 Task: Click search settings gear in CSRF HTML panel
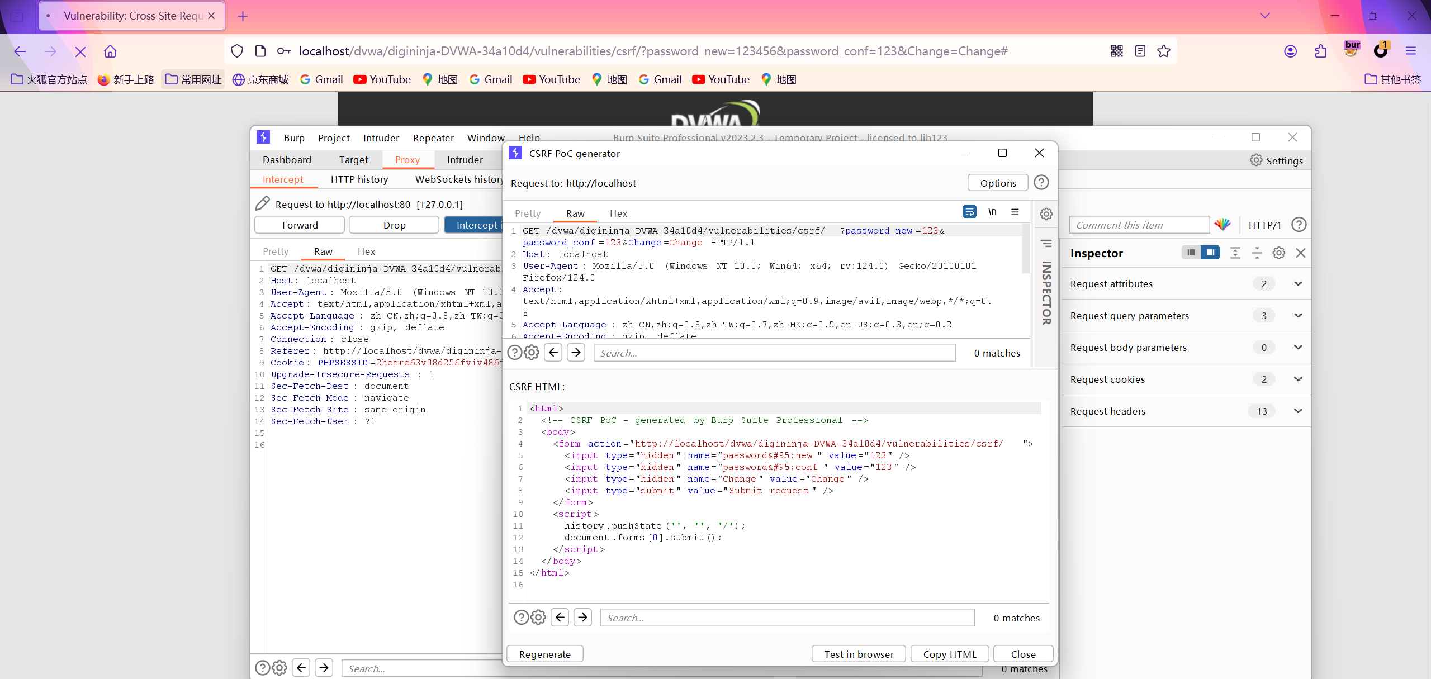(x=538, y=617)
